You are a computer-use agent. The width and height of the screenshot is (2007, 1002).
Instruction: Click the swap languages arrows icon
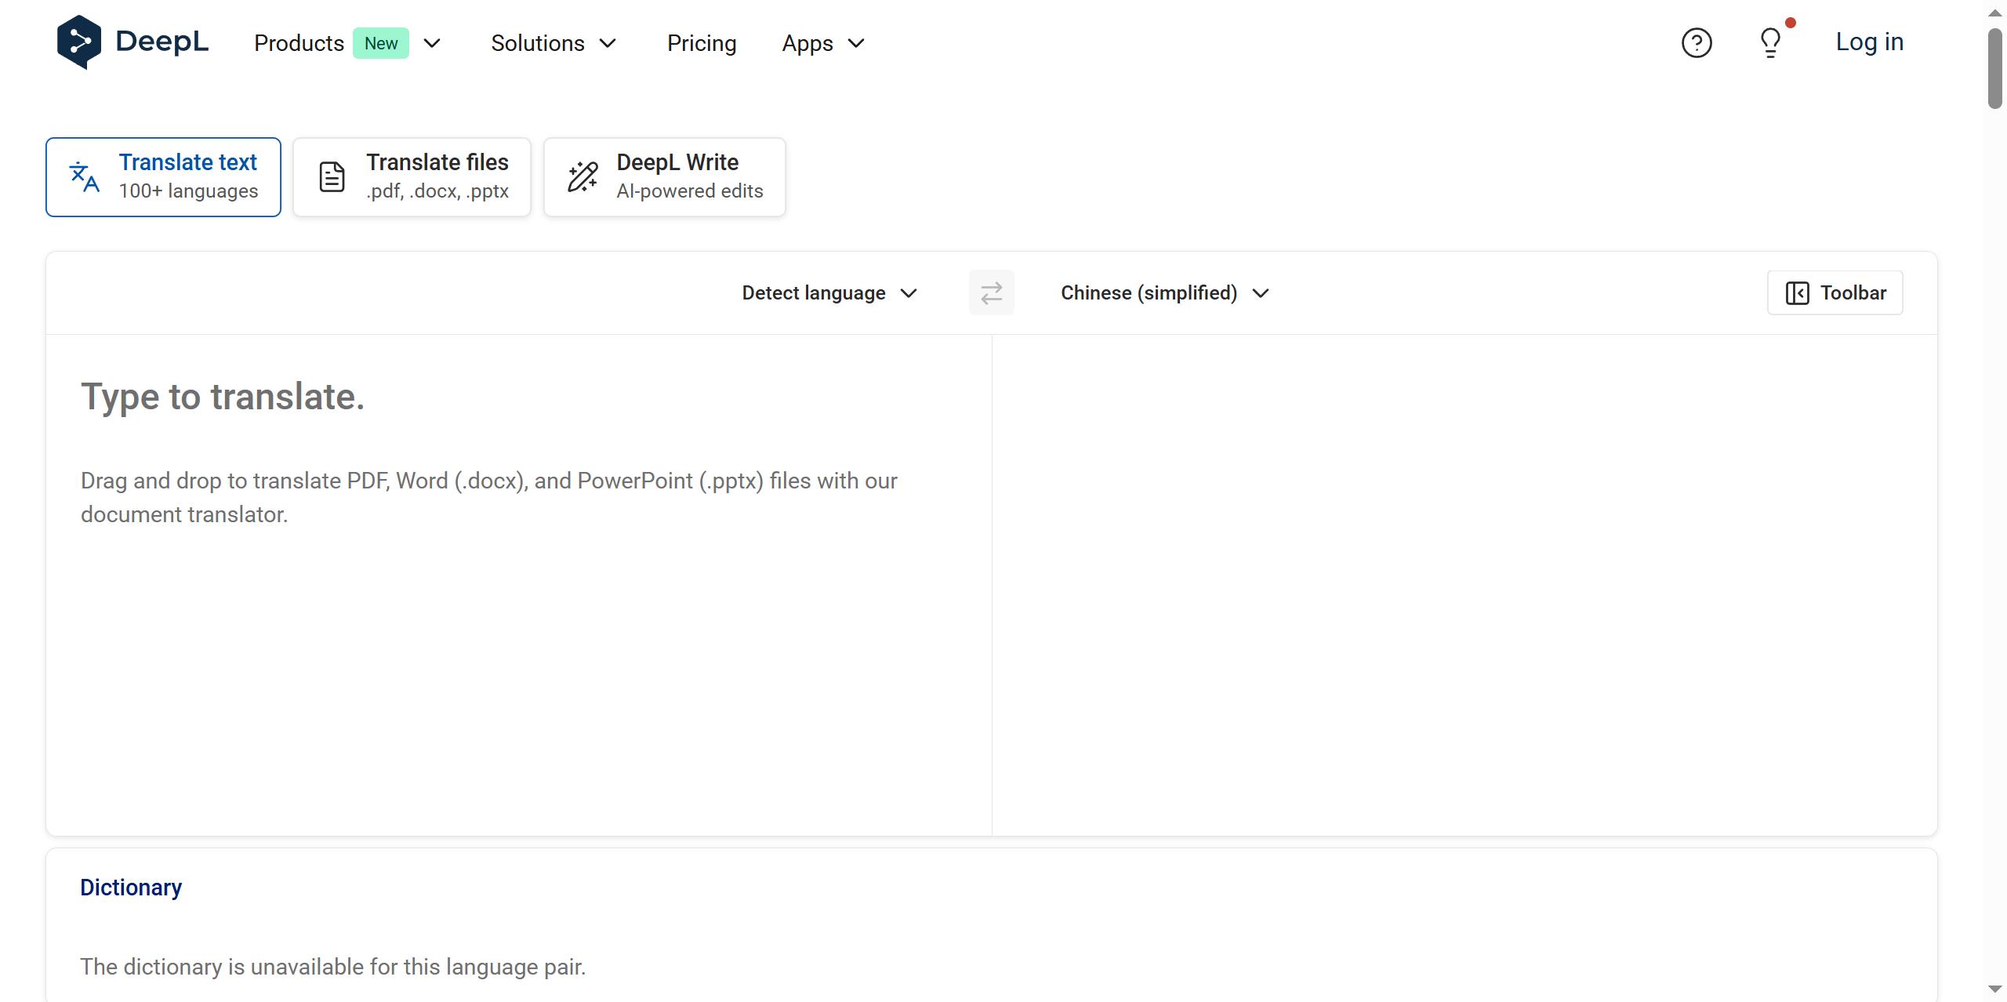coord(991,292)
